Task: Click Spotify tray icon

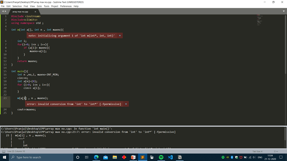Action: tap(223, 157)
